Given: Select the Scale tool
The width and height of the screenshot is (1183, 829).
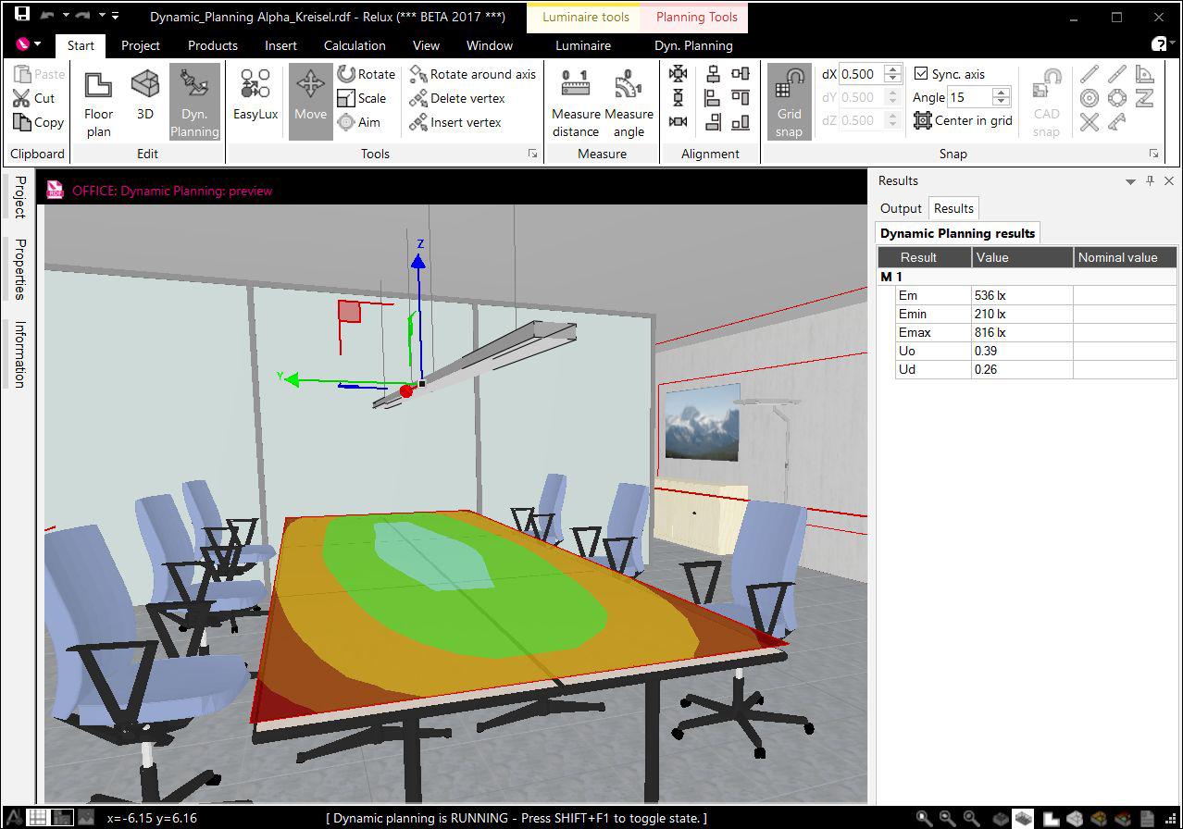Looking at the screenshot, I should click(x=362, y=98).
